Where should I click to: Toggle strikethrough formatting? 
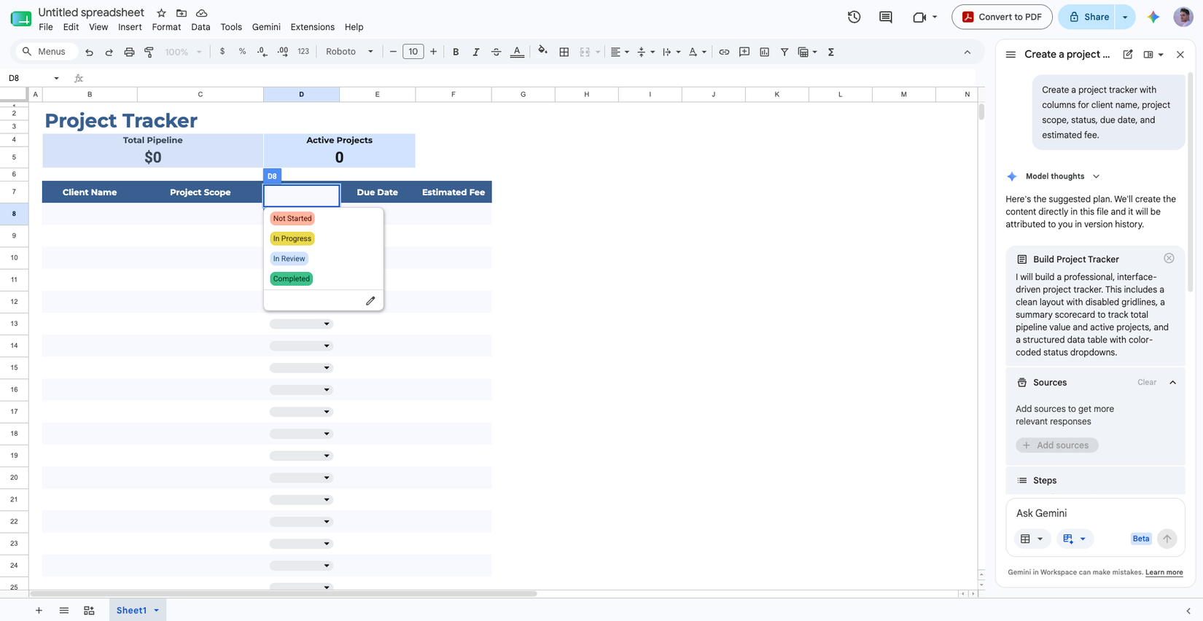[496, 52]
